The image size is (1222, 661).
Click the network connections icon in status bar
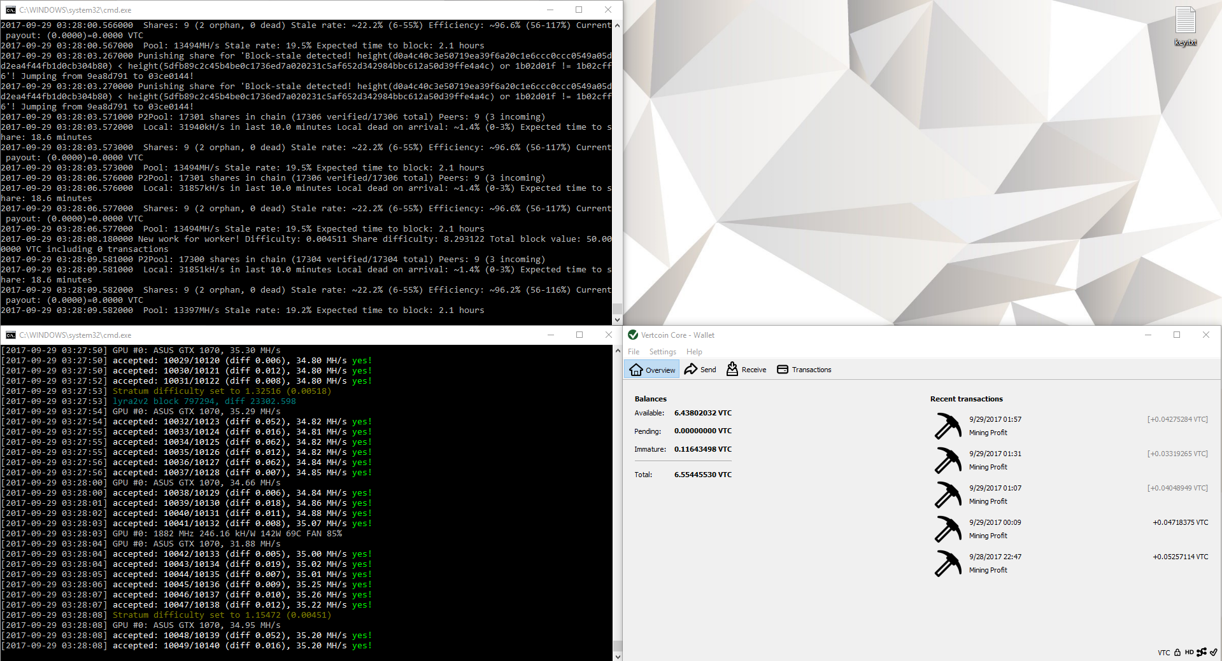tap(1202, 652)
